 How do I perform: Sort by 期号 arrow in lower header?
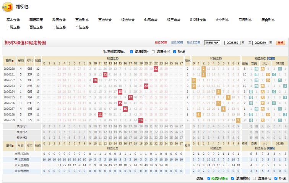[x=13, y=146]
